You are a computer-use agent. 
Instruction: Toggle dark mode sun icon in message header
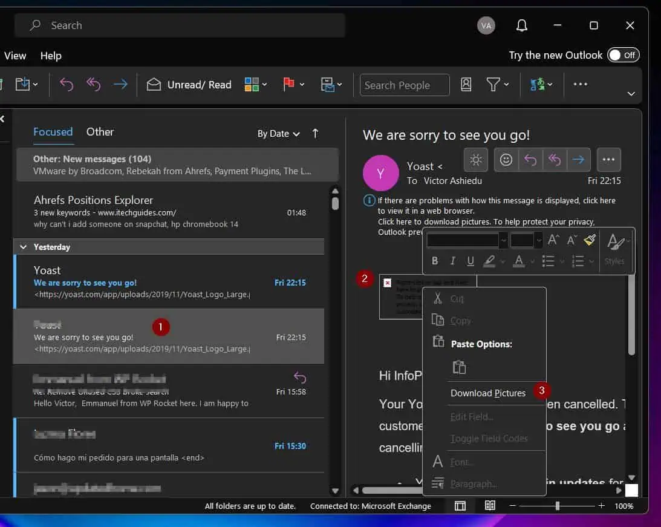coord(476,160)
